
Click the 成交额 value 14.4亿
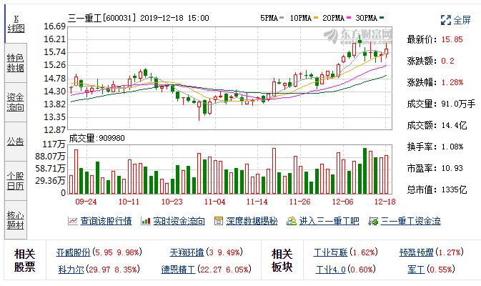455,125
